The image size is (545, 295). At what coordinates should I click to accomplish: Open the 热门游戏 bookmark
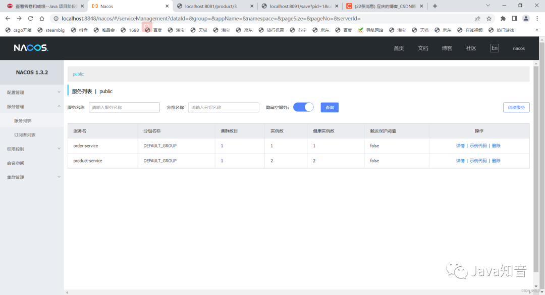[x=501, y=30]
